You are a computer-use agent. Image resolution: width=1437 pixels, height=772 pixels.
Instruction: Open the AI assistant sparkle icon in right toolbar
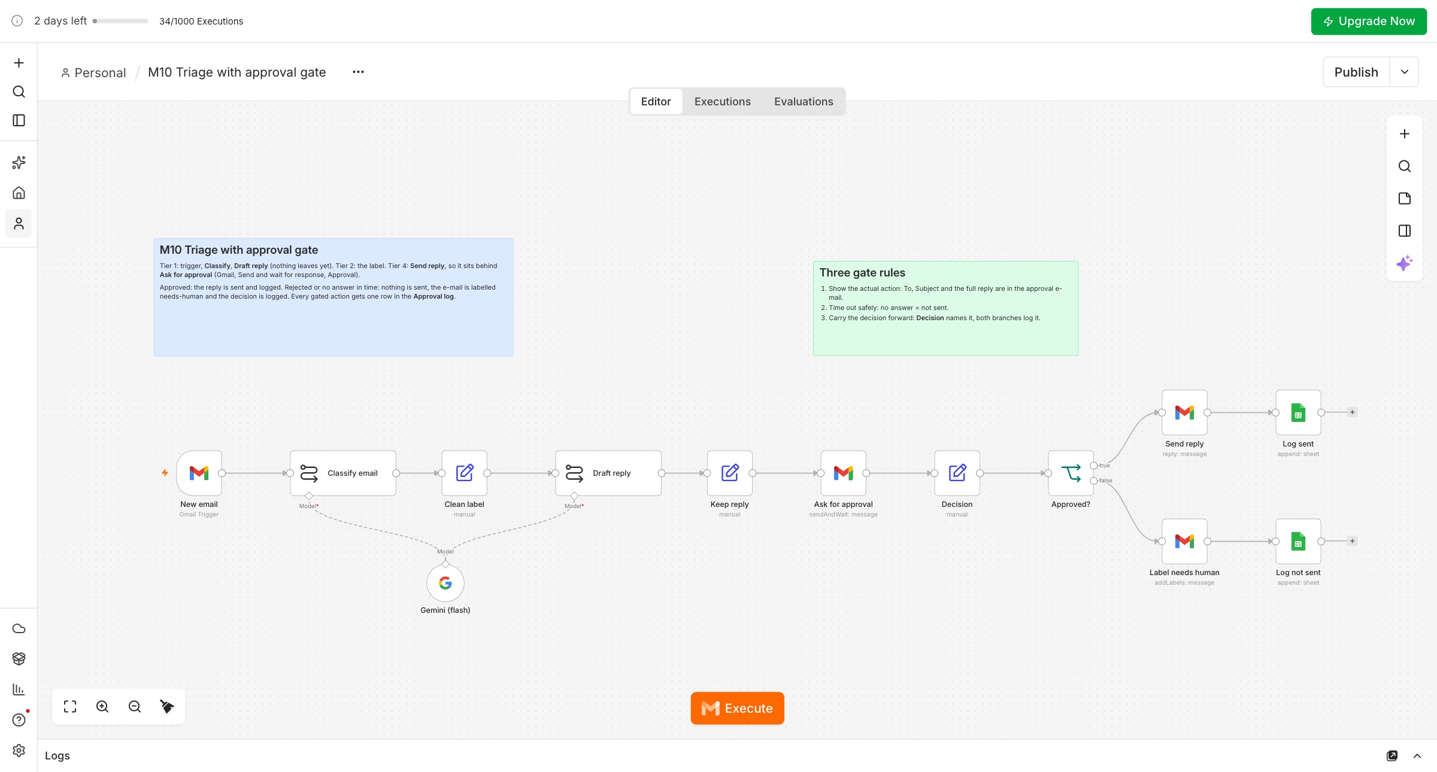(1405, 263)
